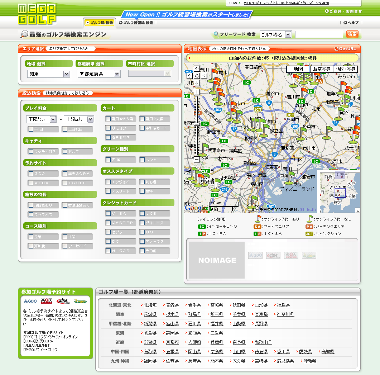Click the map re-center button

[197, 76]
